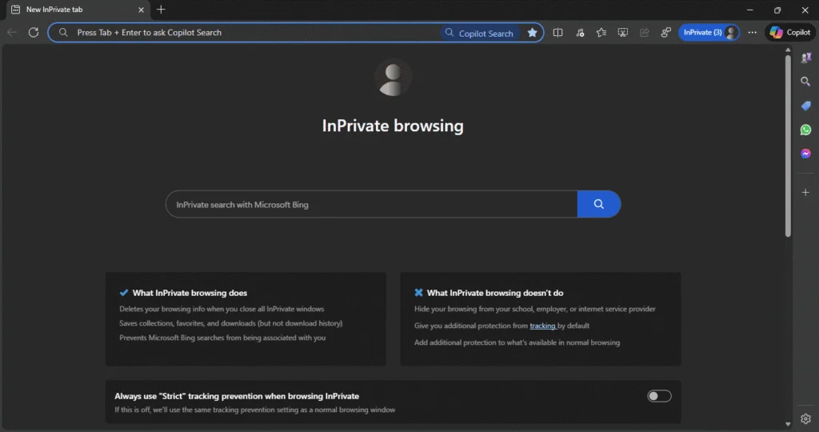Click the sidebar Search magnifier icon
819x432 pixels.
point(806,82)
